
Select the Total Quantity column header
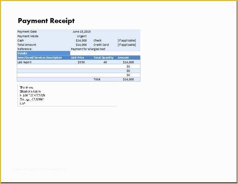[104, 58]
